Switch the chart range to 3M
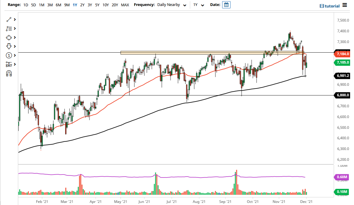 point(50,5)
